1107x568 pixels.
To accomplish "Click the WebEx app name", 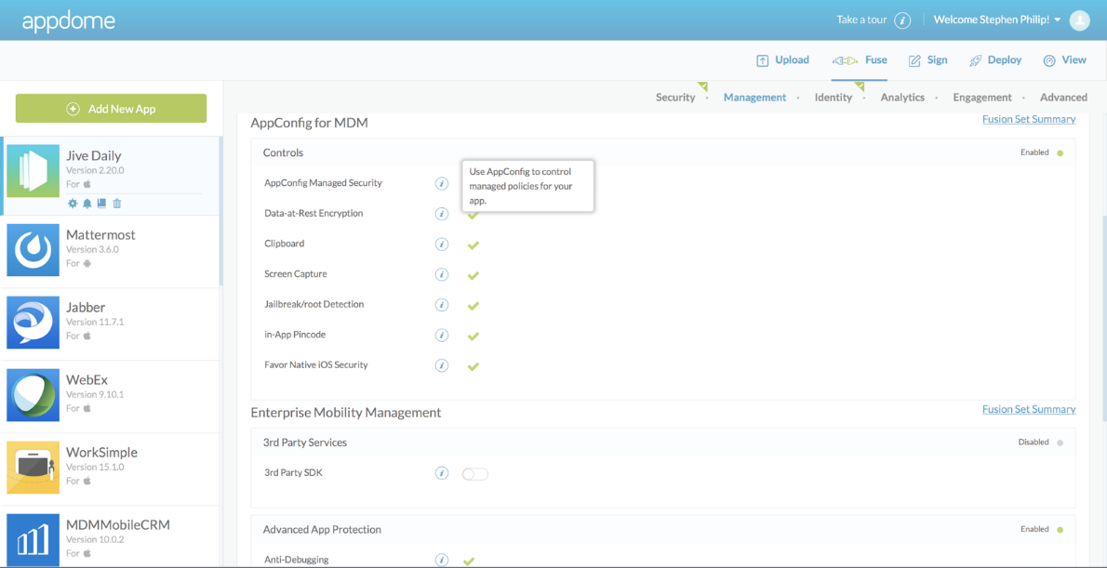I will tap(87, 379).
